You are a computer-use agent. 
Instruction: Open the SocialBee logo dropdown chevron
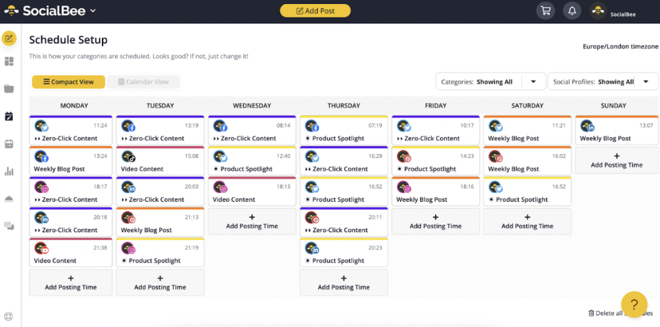(x=93, y=10)
